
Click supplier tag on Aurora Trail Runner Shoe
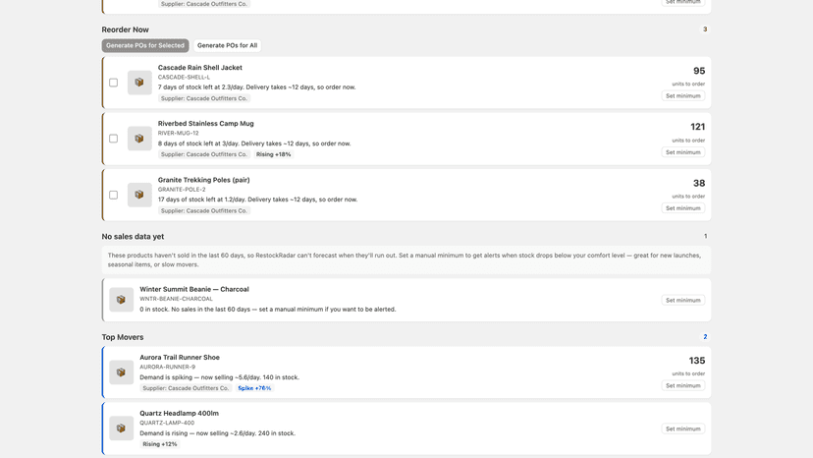click(186, 388)
